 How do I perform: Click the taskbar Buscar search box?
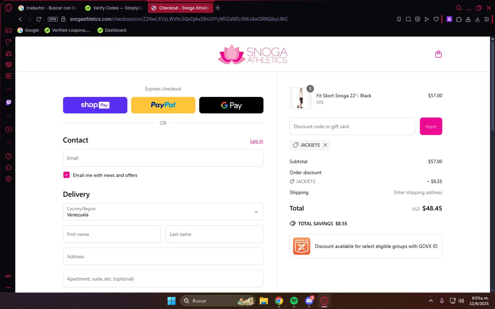tap(218, 301)
